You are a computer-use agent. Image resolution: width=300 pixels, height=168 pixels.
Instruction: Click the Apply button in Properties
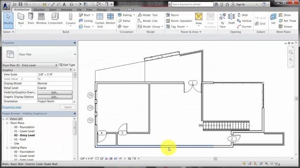[x=68, y=107]
